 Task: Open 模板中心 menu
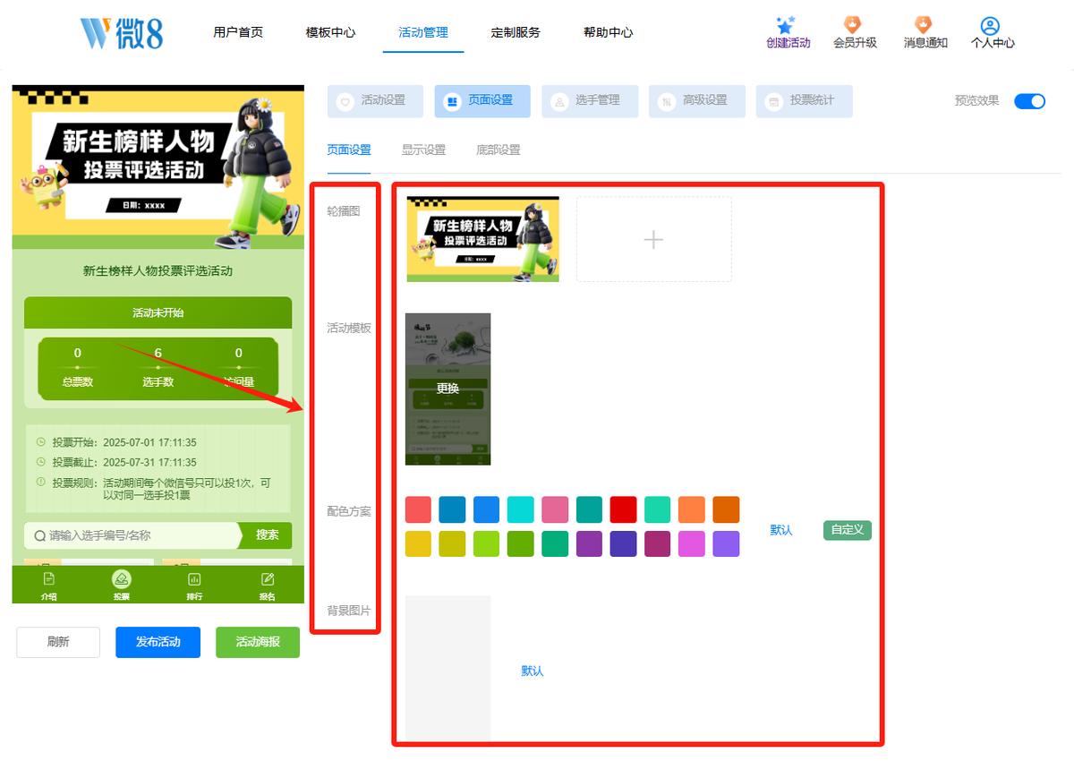click(x=330, y=32)
